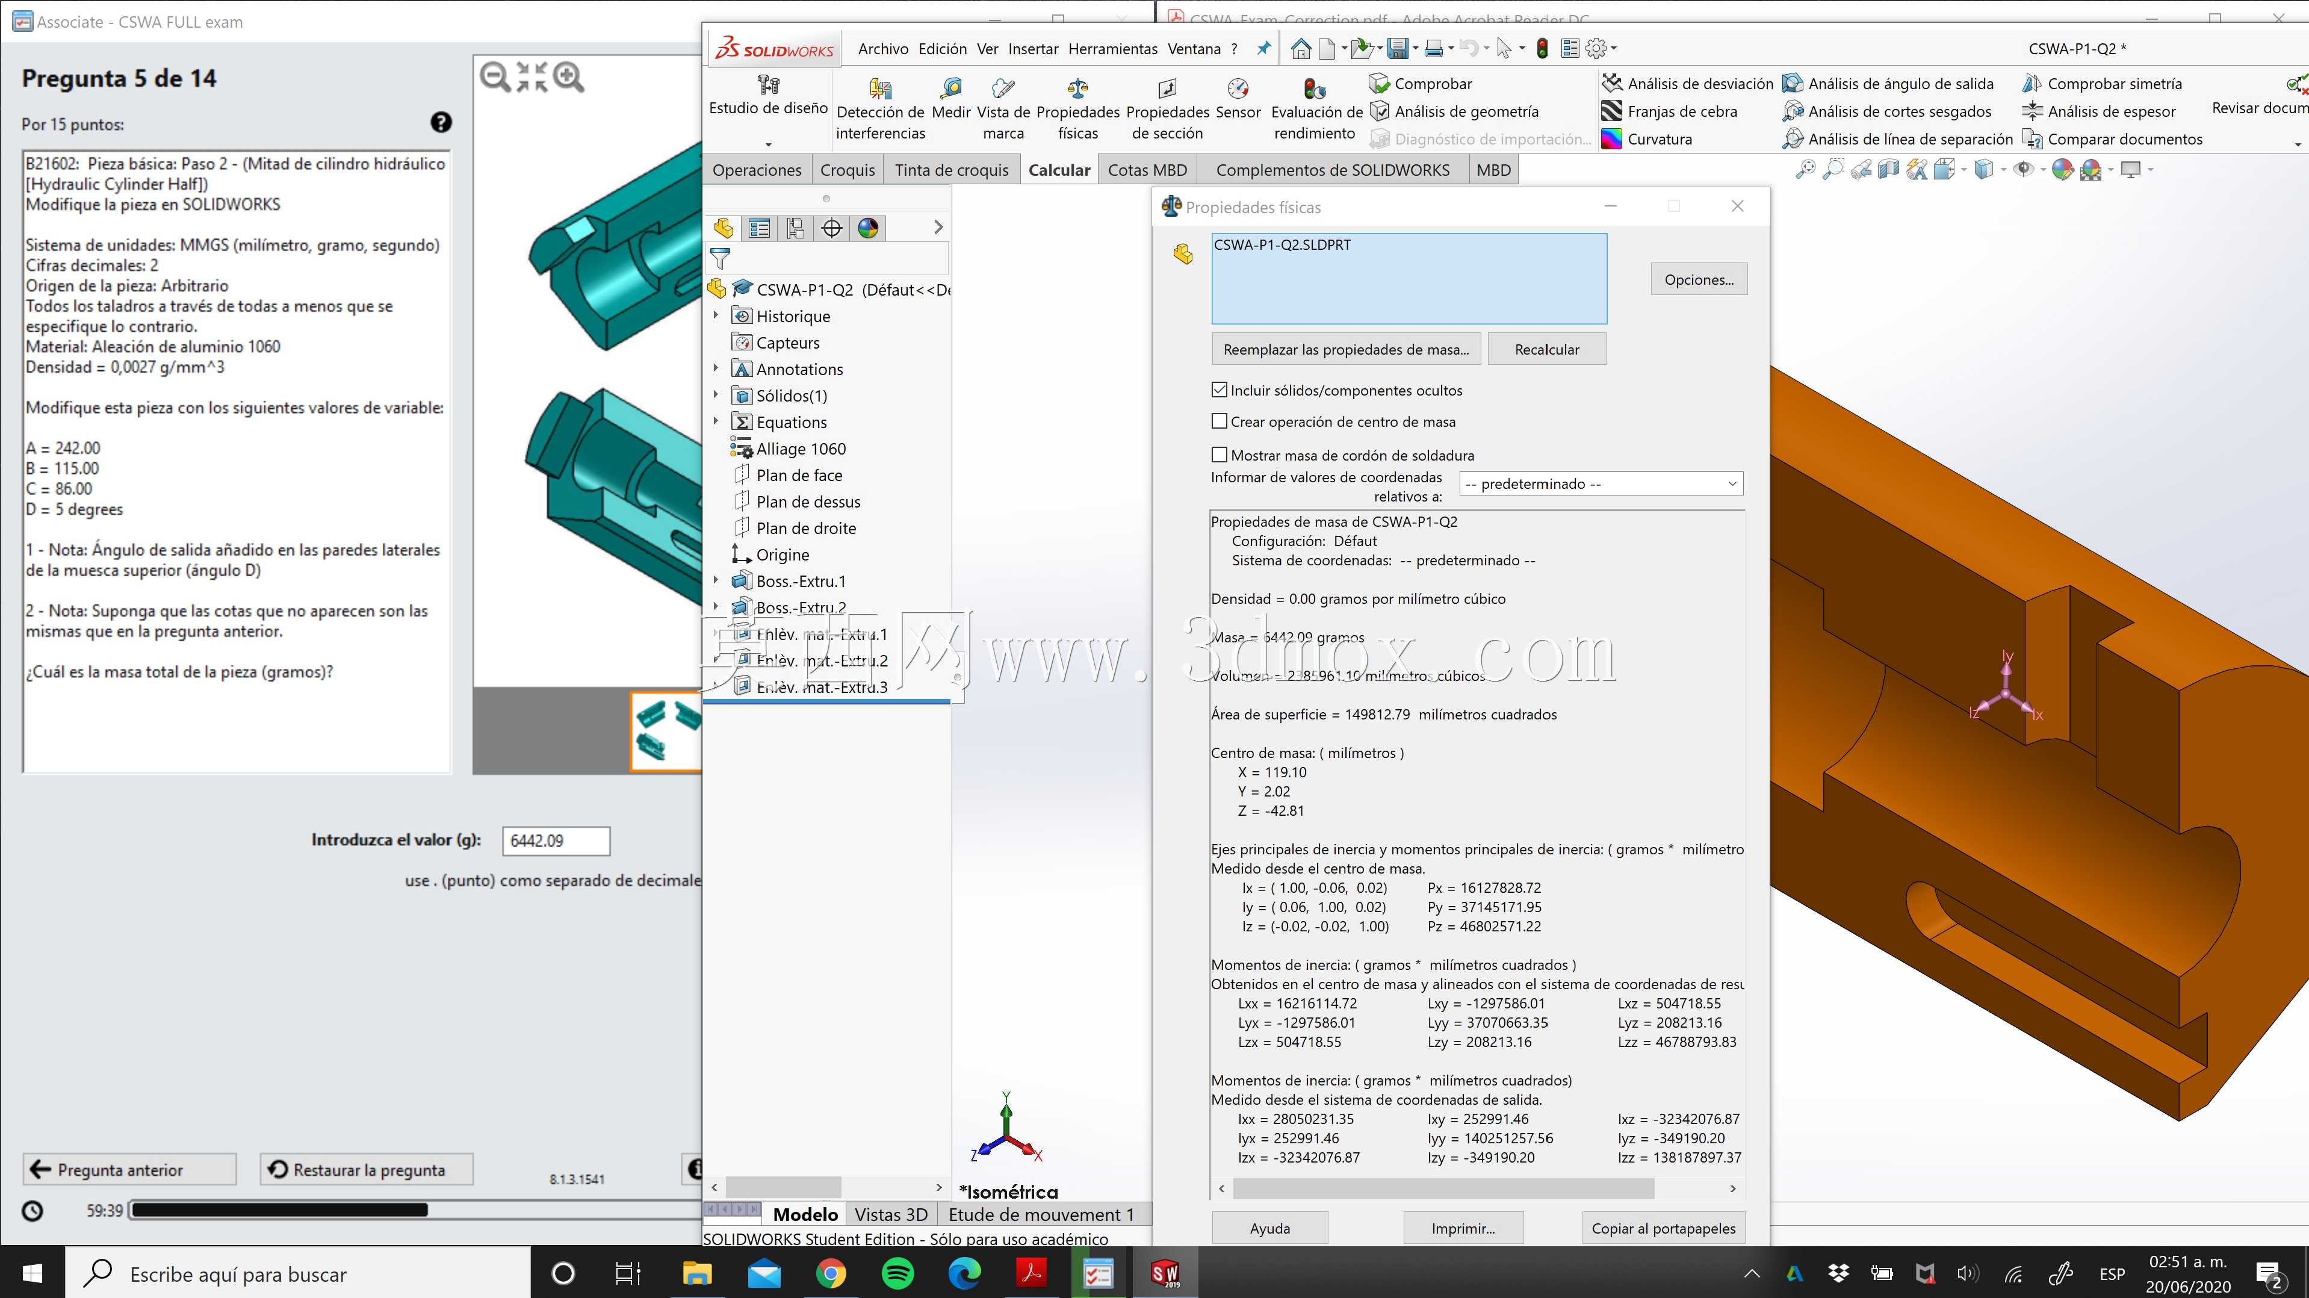
Task: Open Propiedades físicas mass properties tool
Action: click(1077, 110)
